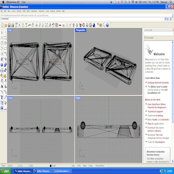174x174 pixels.
Task: Toggle Record History in the status bar
Action: point(100,166)
